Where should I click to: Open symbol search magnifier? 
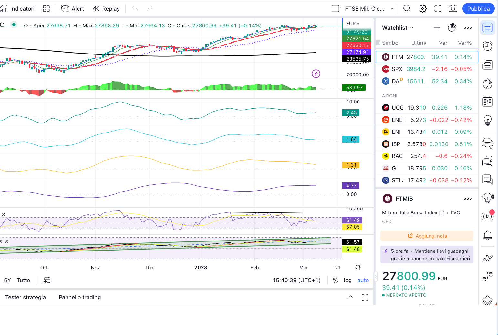407,9
